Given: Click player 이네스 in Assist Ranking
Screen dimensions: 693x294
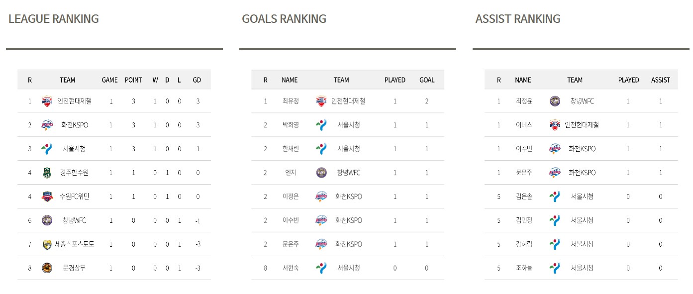Looking at the screenshot, I should click(x=523, y=125).
